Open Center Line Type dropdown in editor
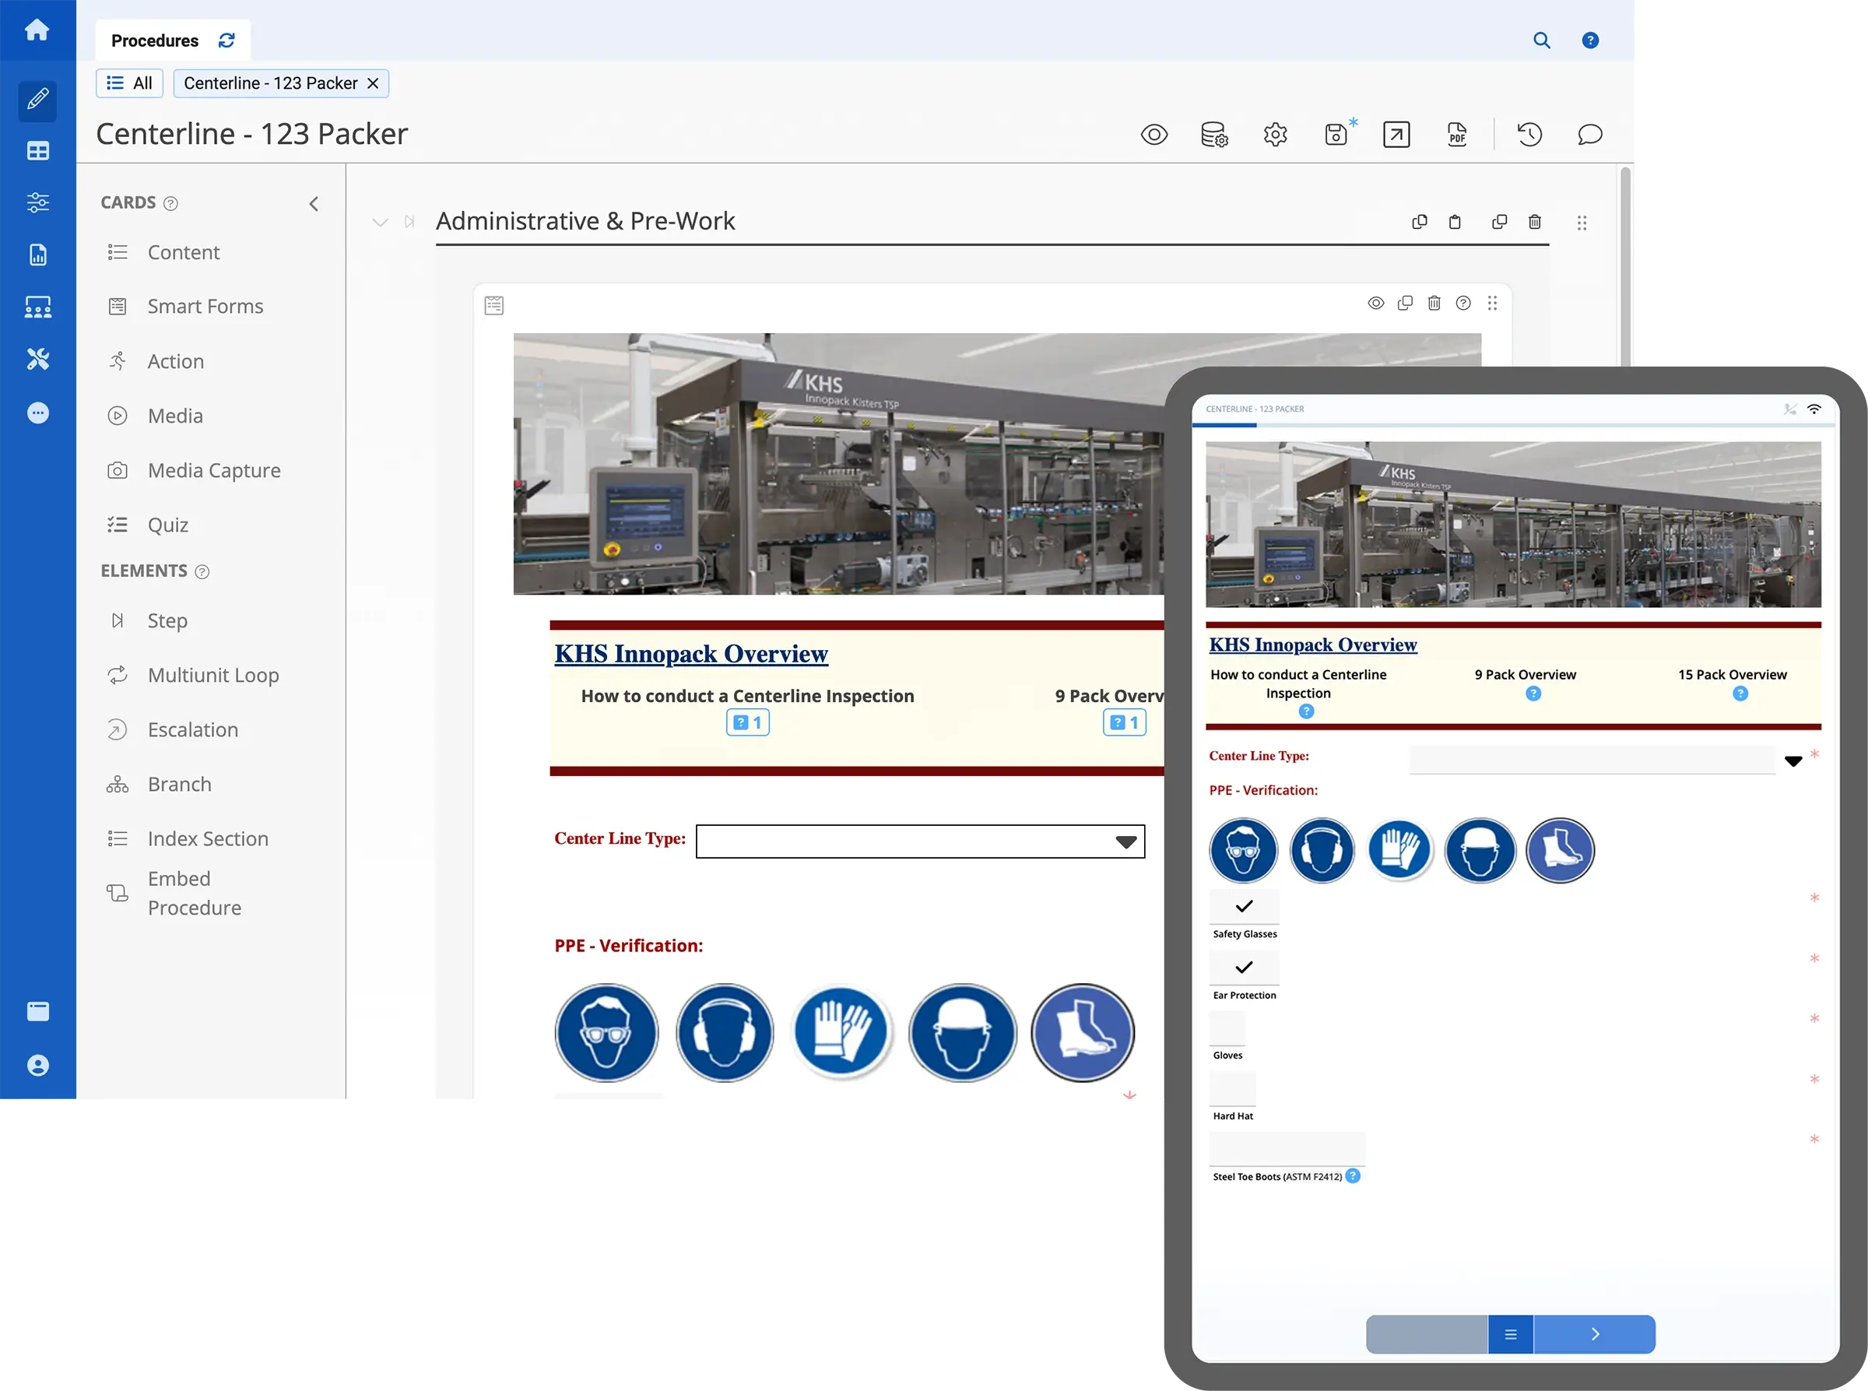This screenshot has width=1868, height=1391. (920, 841)
